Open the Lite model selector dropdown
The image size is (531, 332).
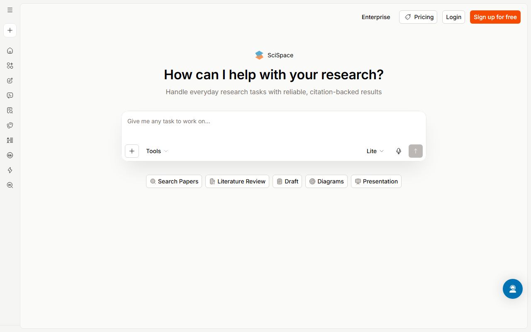point(375,151)
